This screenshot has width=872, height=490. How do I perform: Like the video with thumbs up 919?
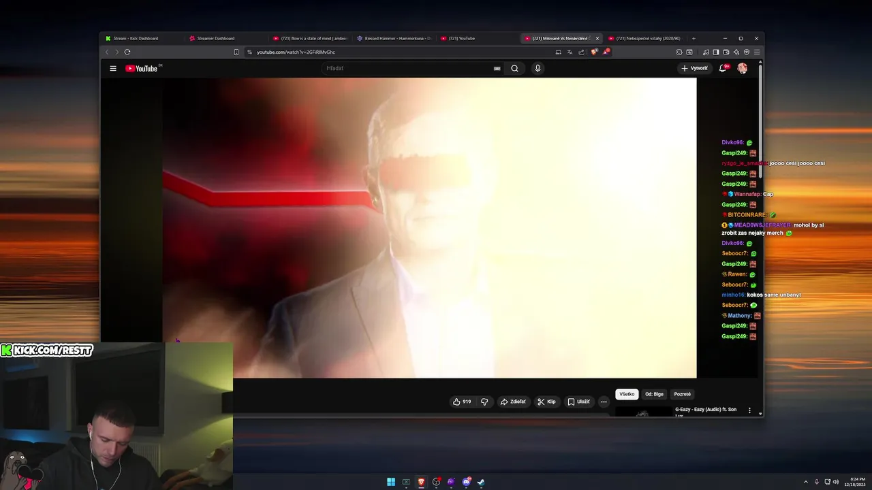(x=462, y=402)
